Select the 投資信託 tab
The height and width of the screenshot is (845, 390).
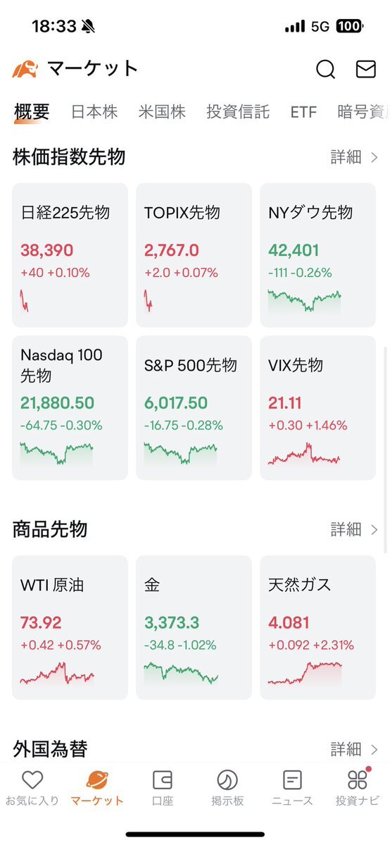pyautogui.click(x=237, y=112)
